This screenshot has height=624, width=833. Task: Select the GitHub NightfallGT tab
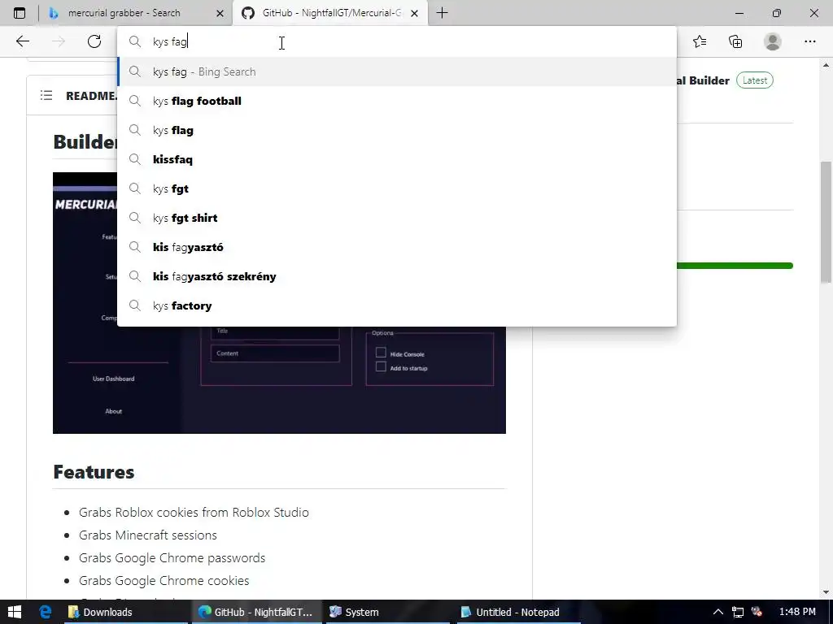(330, 13)
